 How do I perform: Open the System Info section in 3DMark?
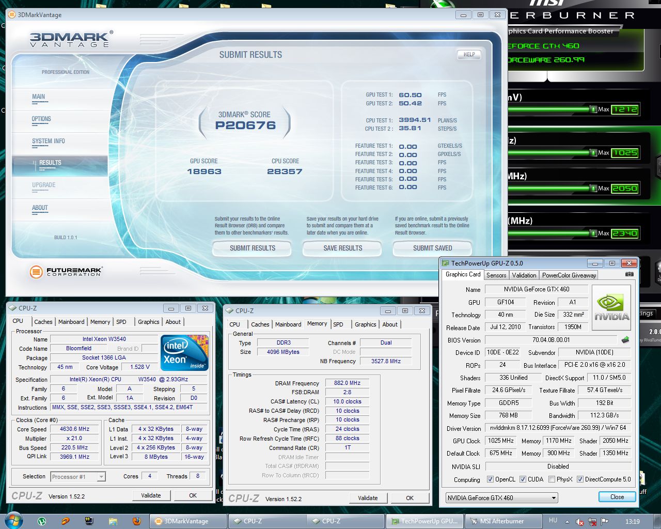pyautogui.click(x=49, y=141)
